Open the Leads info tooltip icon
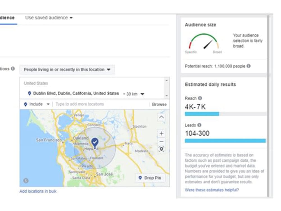The image size is (281, 211). 199,125
